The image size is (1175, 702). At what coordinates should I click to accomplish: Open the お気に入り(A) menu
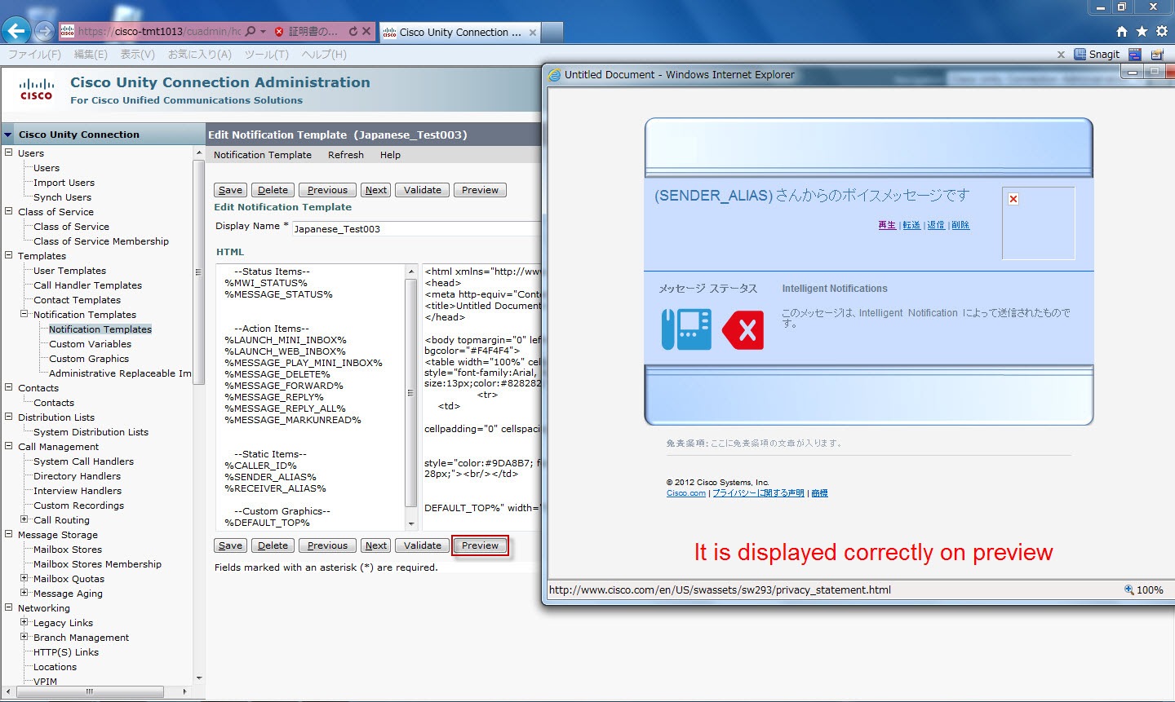click(x=200, y=55)
